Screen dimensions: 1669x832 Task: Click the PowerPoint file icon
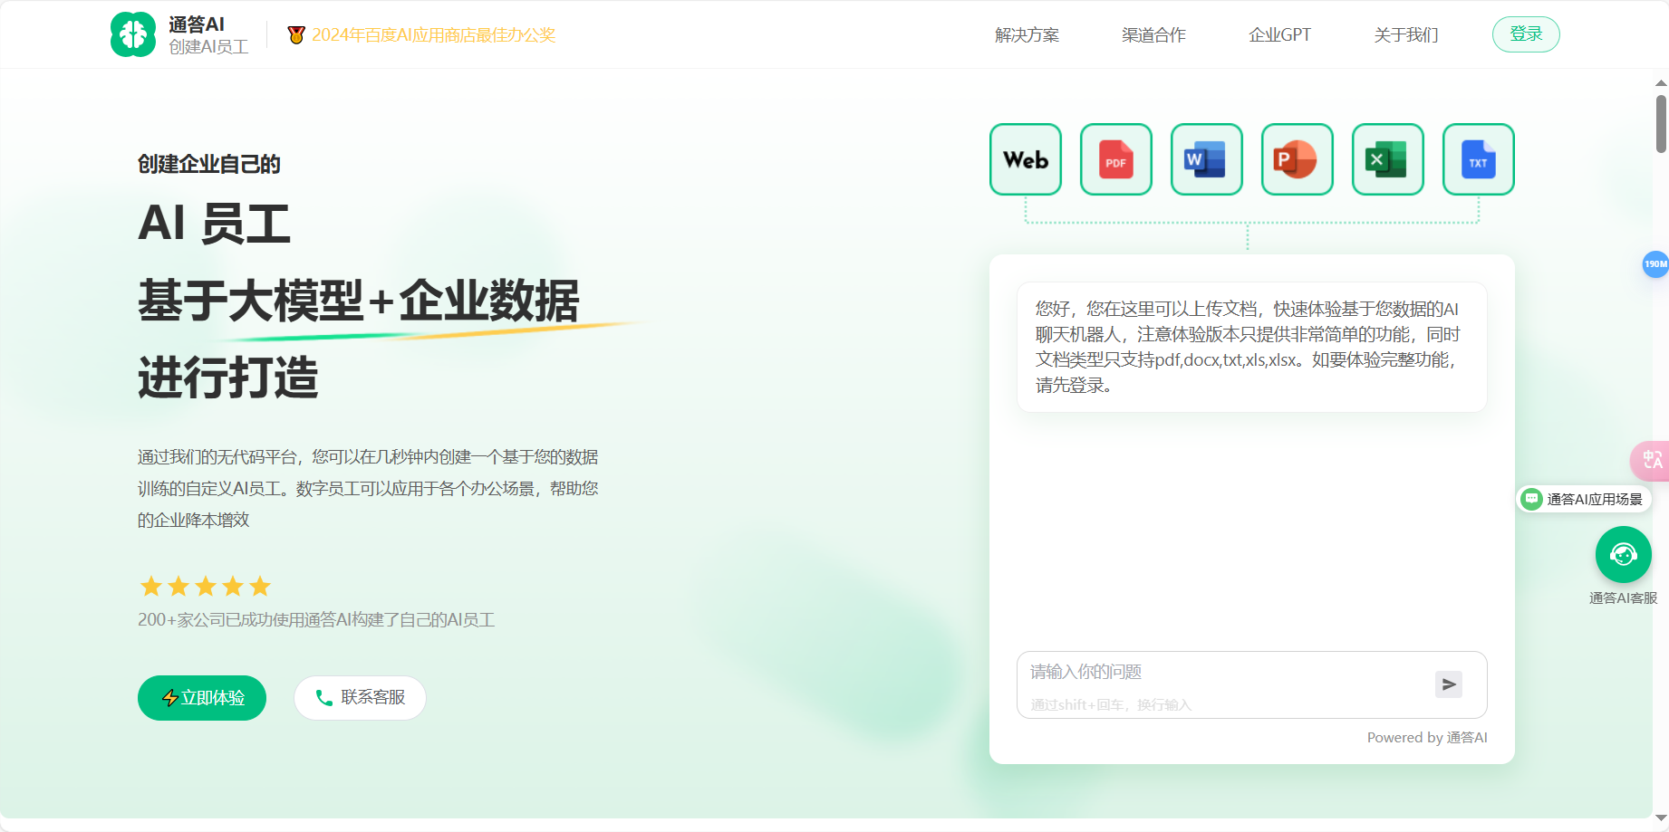pyautogui.click(x=1297, y=159)
